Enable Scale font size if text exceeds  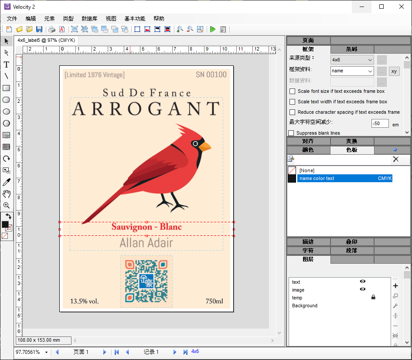293,92
